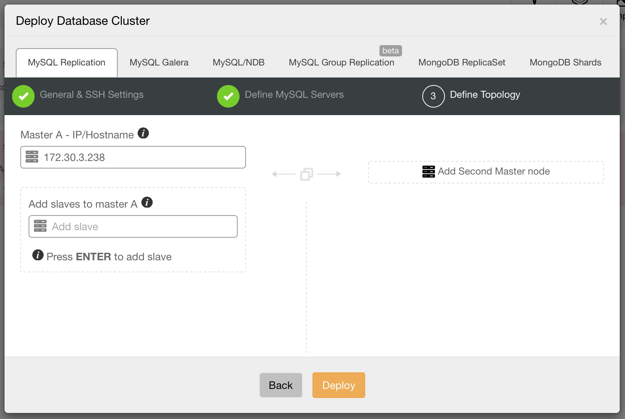The height and width of the screenshot is (419, 625).
Task: Select the MongoDB Shards tab
Action: click(566, 62)
